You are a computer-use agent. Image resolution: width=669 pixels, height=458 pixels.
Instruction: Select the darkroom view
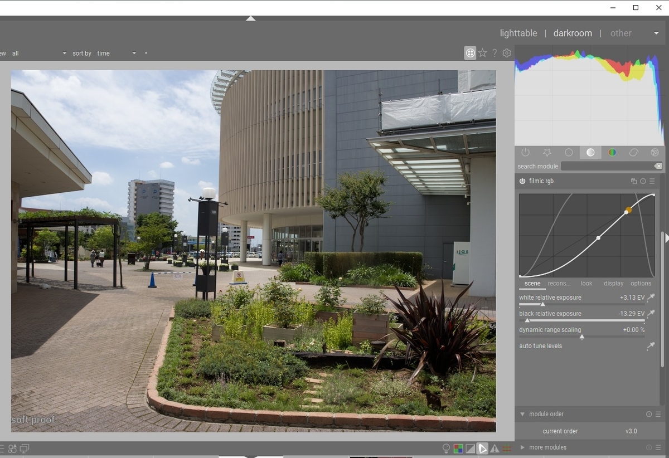tap(573, 33)
